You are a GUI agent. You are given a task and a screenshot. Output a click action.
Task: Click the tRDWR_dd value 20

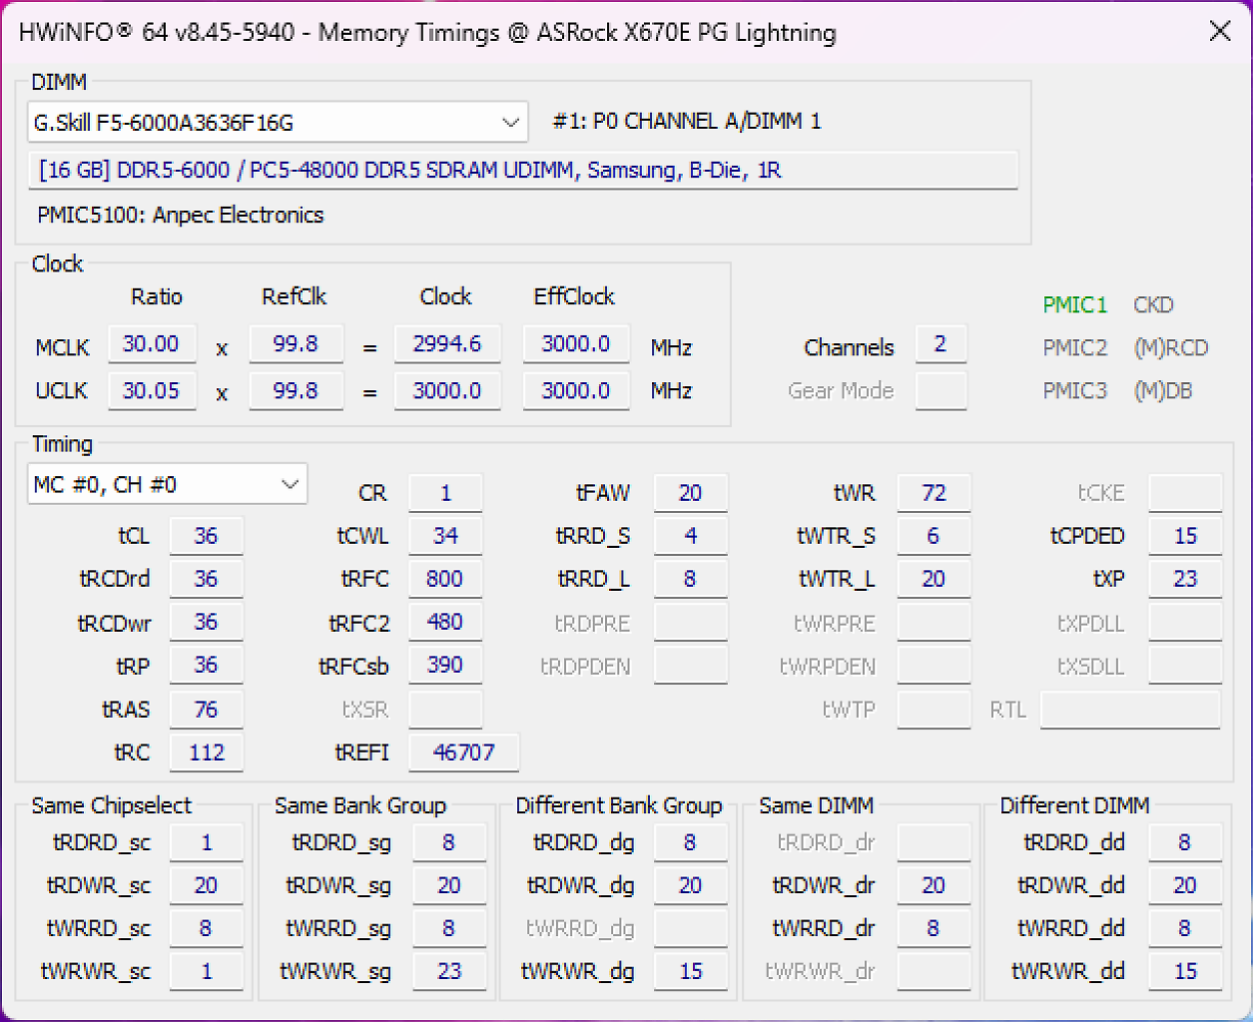point(1185,885)
